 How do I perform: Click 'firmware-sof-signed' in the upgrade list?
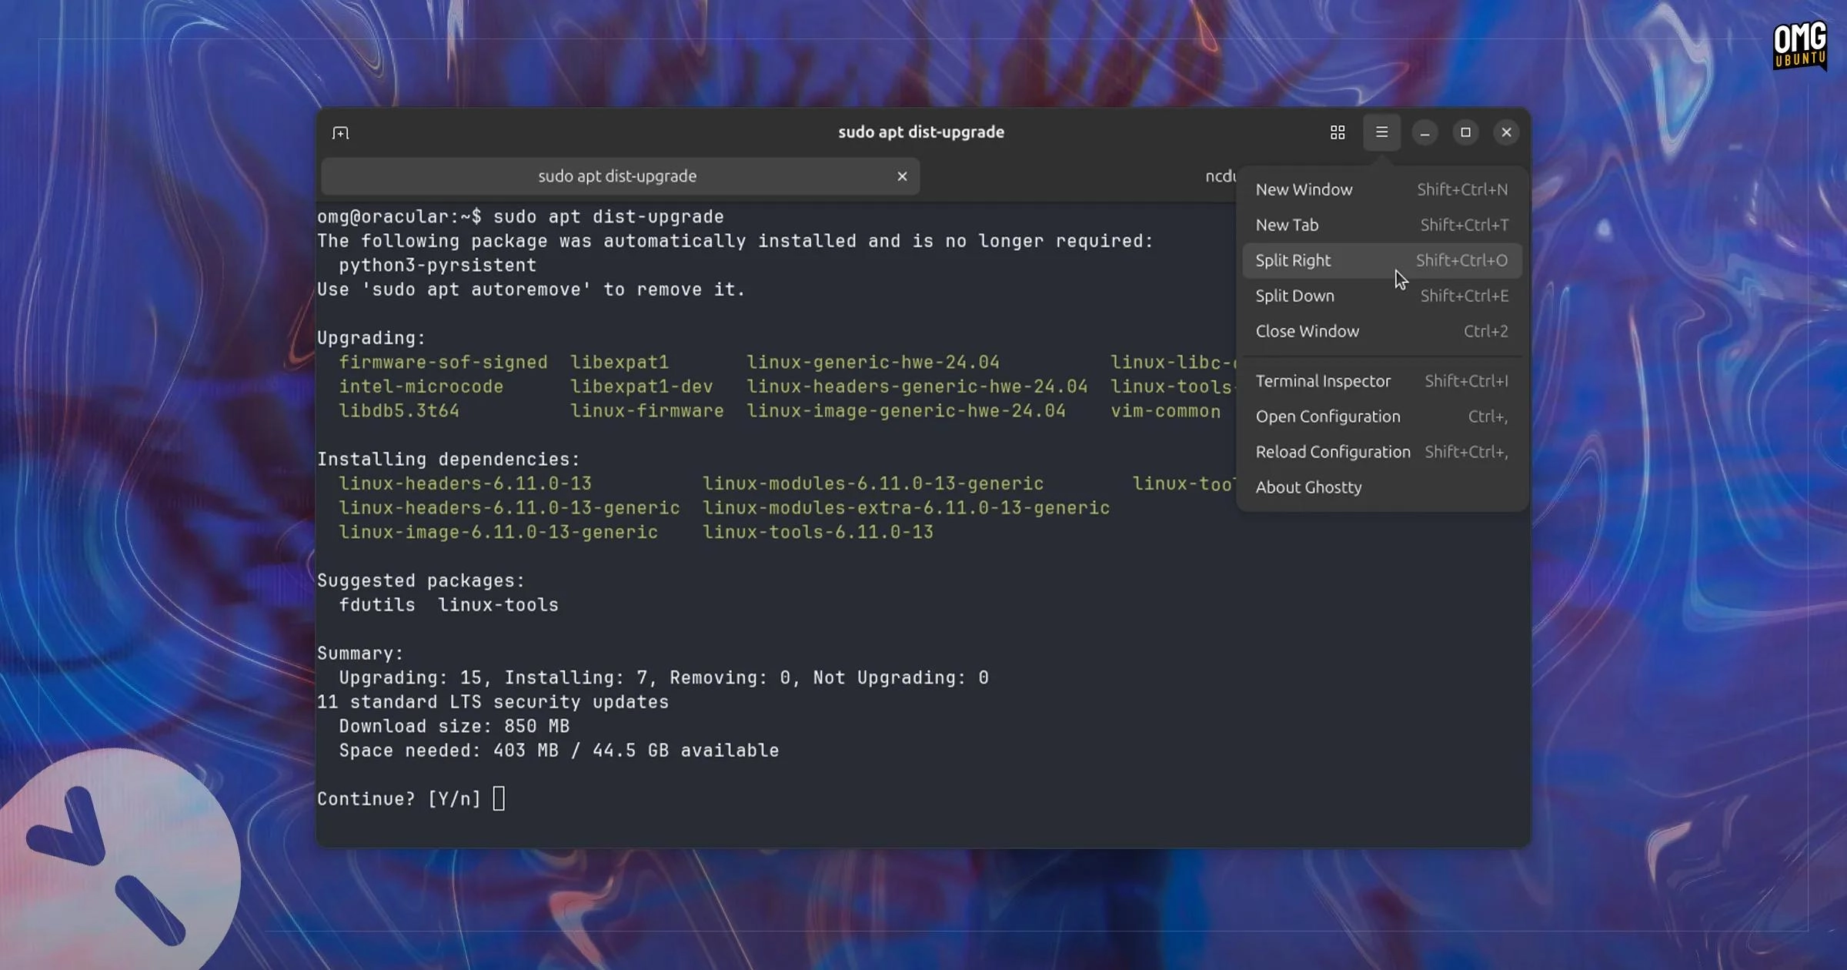coord(443,363)
